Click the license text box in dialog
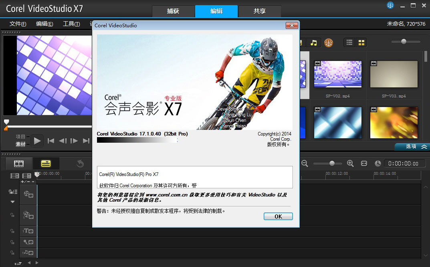Image resolution: width=430 pixels, height=267 pixels. (195, 177)
